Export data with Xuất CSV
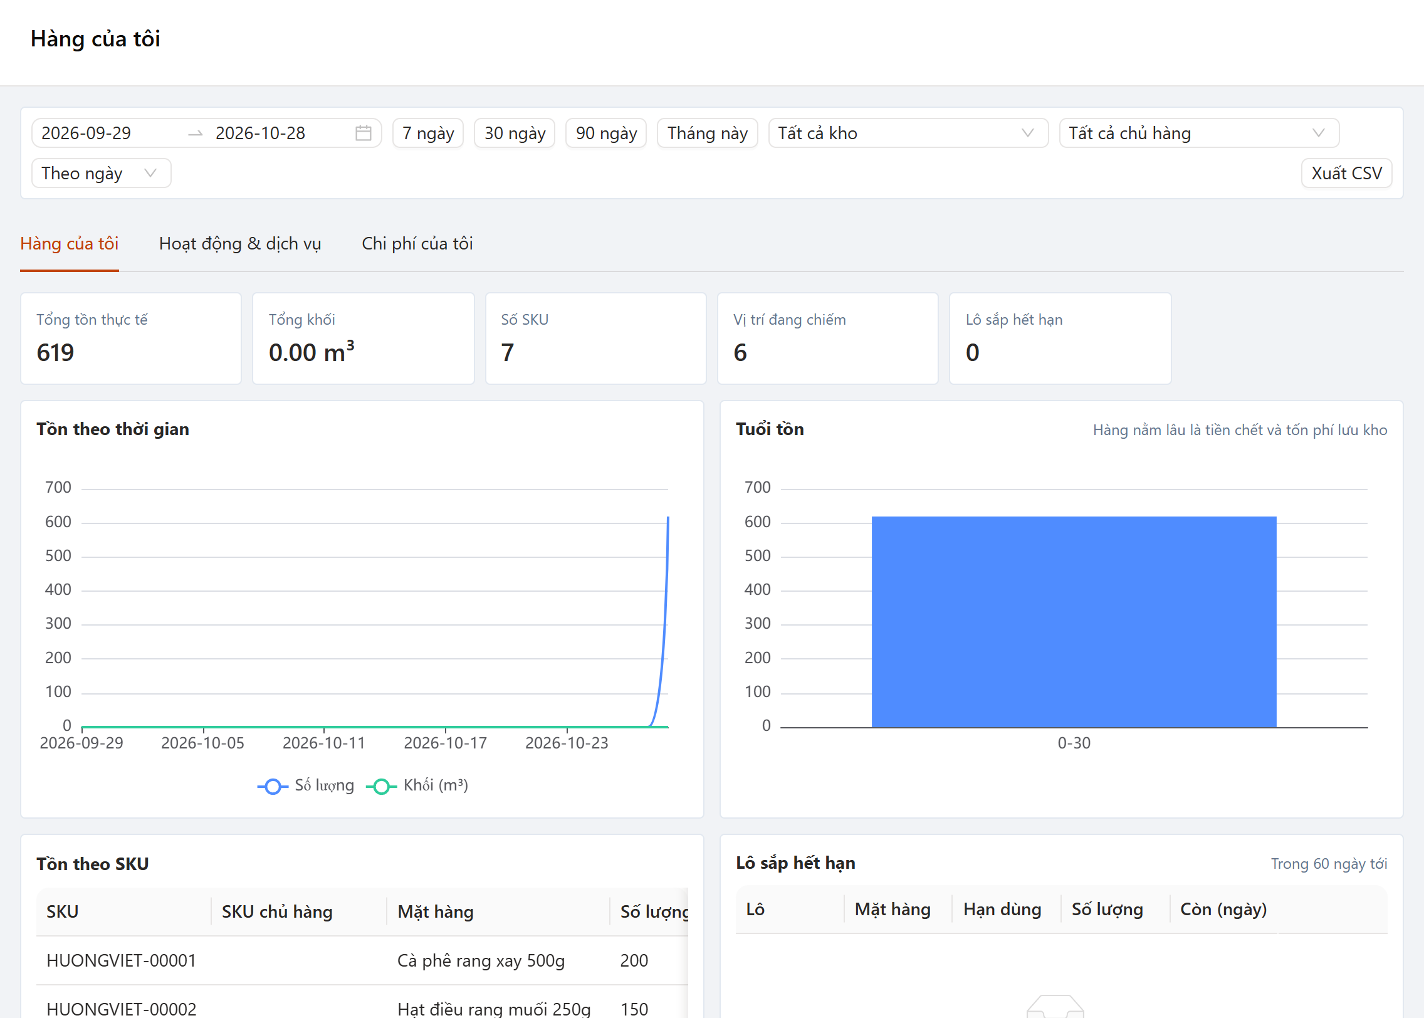This screenshot has height=1018, width=1424. (x=1347, y=173)
